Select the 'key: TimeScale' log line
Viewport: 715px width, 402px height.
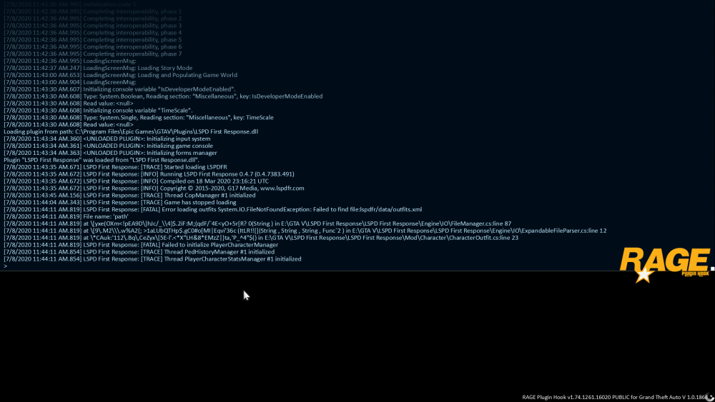pos(139,118)
